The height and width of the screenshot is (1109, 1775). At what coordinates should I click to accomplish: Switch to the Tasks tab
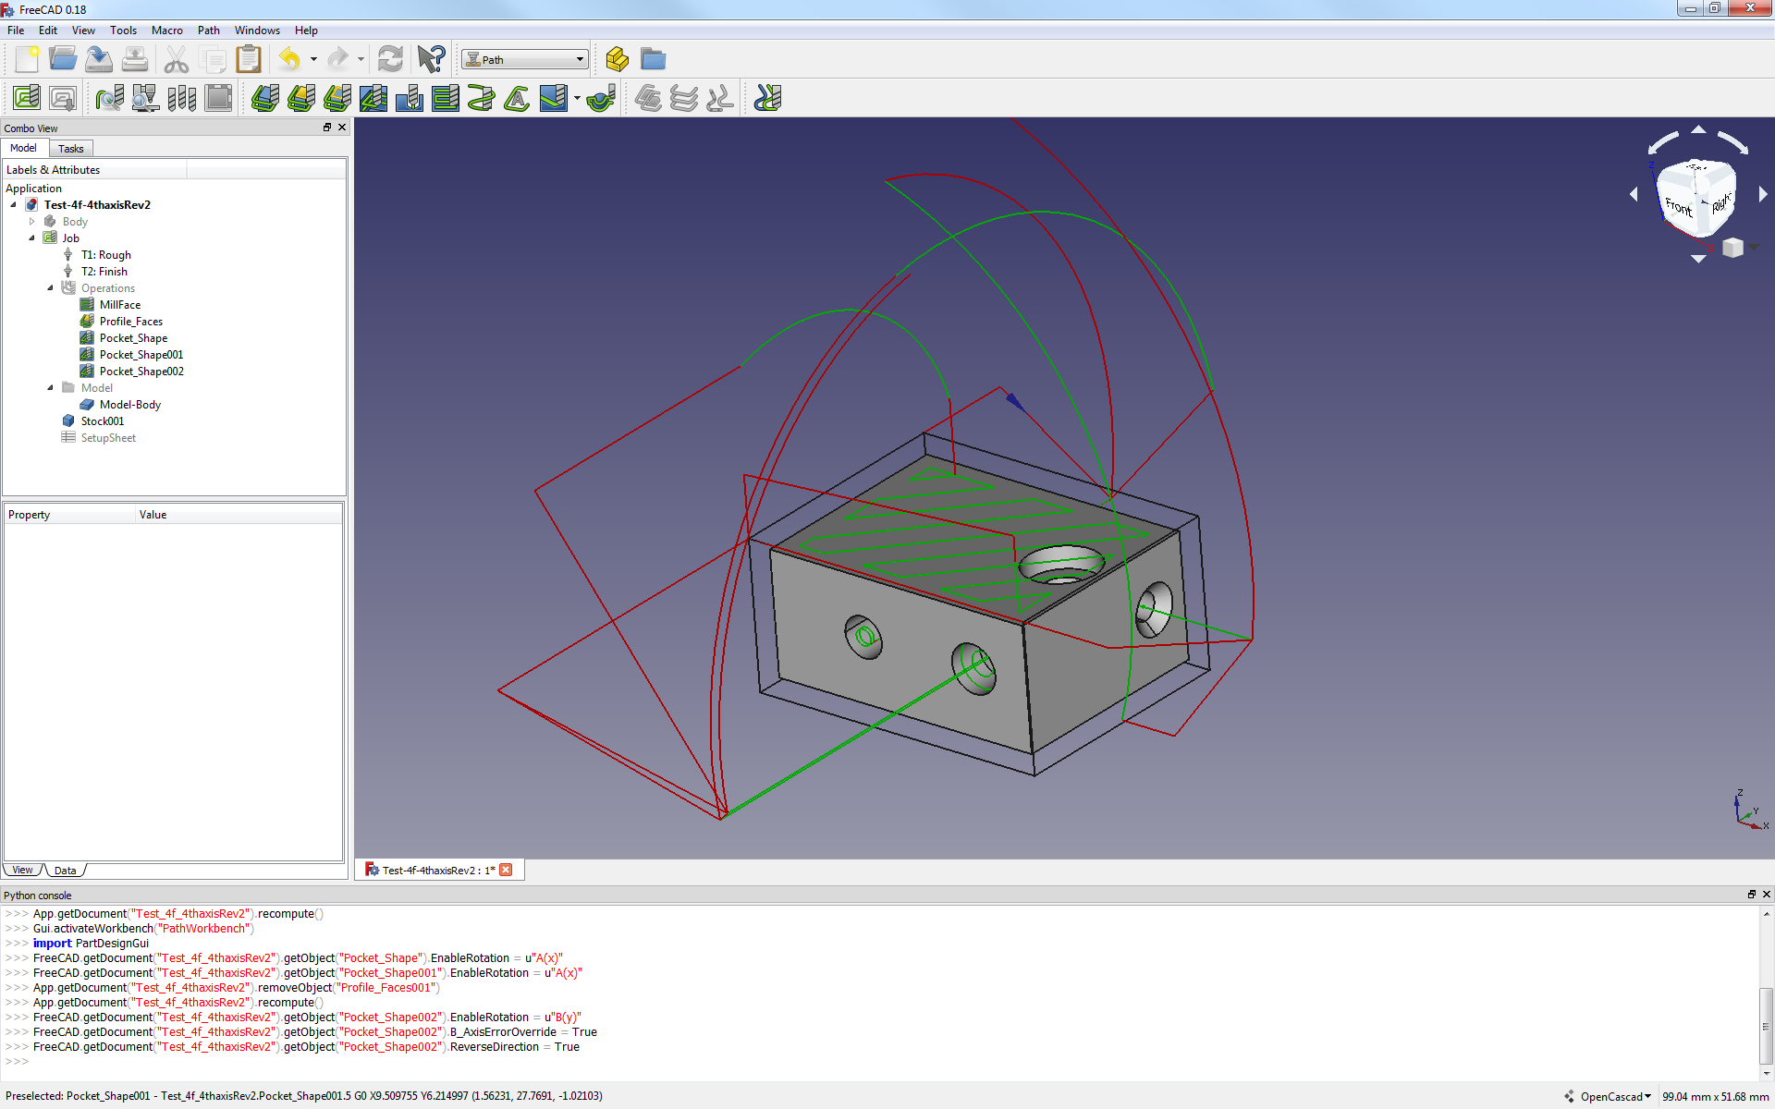click(x=70, y=149)
